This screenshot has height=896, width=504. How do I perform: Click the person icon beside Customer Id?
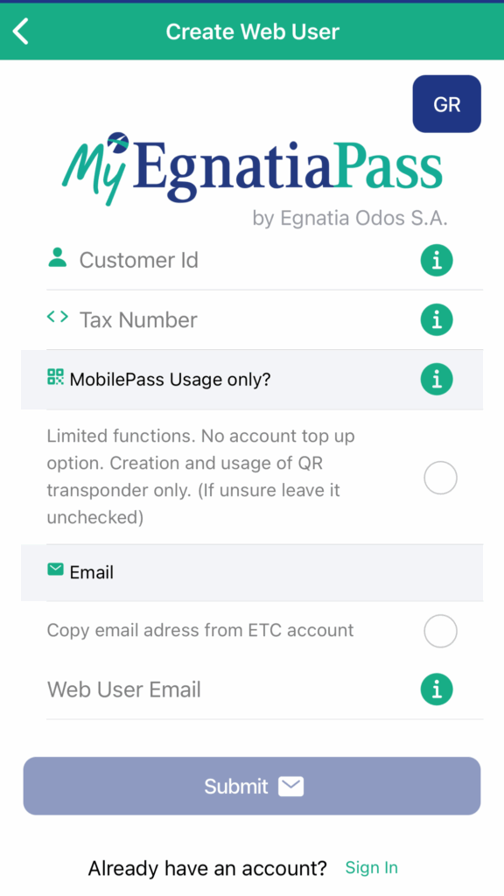point(57,258)
